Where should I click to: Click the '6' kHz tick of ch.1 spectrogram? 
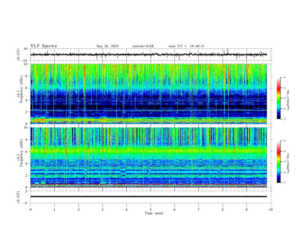click(x=27, y=88)
